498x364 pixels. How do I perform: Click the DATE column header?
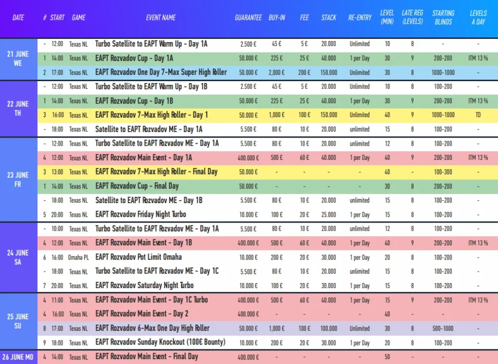(x=18, y=17)
